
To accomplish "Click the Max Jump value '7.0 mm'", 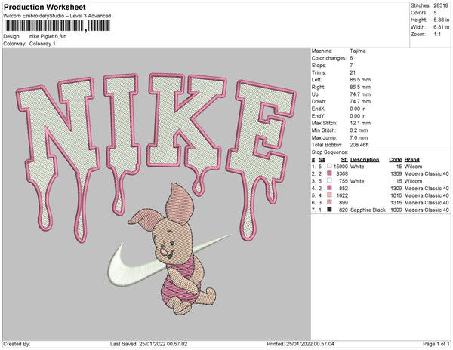I will [359, 137].
